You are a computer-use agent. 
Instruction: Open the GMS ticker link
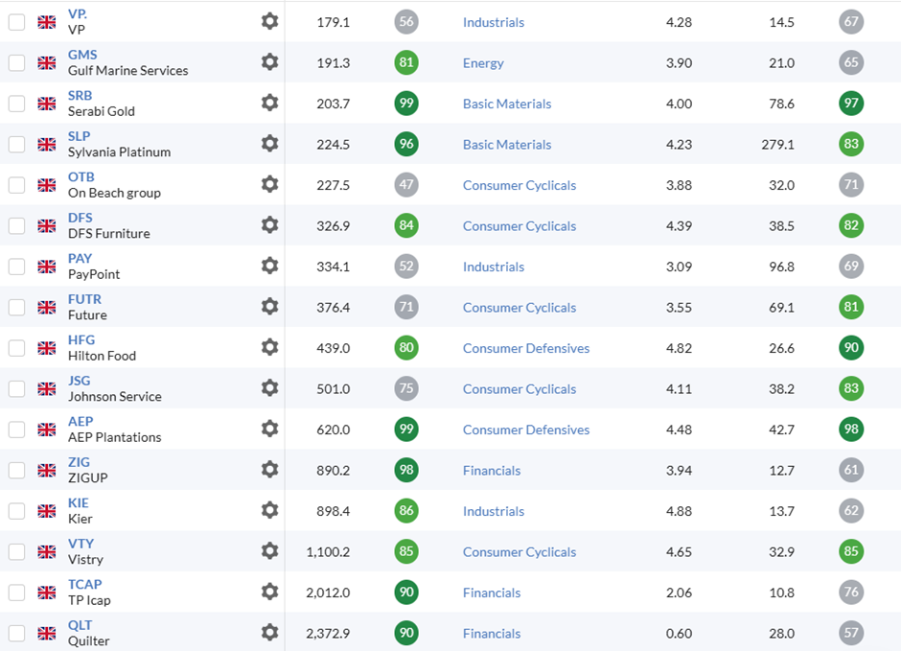[82, 55]
